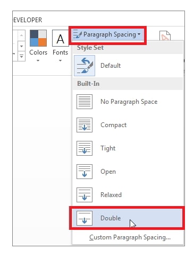This screenshot has width=194, height=259.
Task: Open Custom Paragraph Spacing dialog
Action: (130, 237)
